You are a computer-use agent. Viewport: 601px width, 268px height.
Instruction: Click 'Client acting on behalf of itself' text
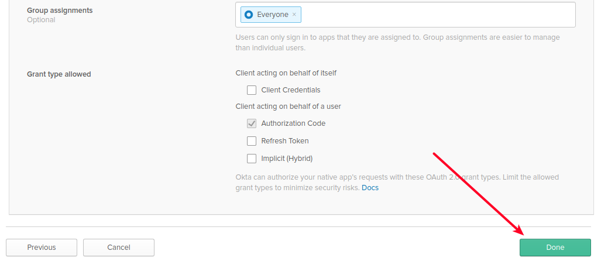pos(286,73)
